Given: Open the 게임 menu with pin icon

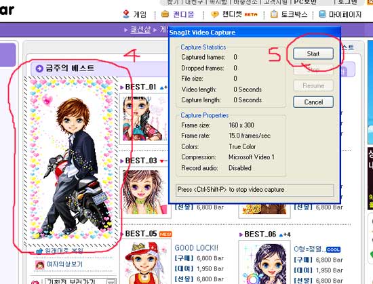Looking at the screenshot, I should (126, 14).
